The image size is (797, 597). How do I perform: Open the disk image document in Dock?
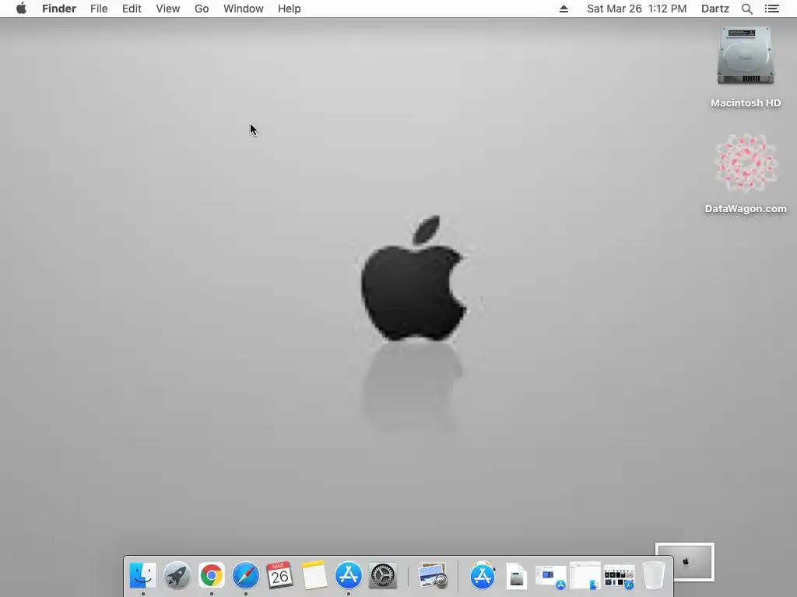pos(517,577)
